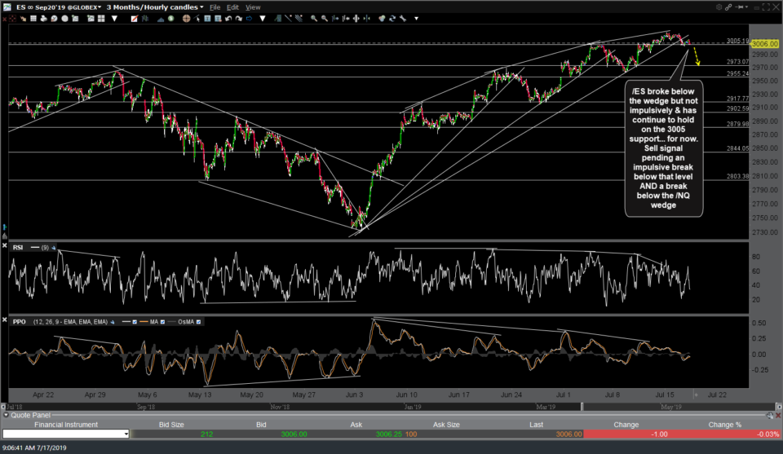Image resolution: width=783 pixels, height=454 pixels.
Task: Click the undo arrow in toolbar
Action: point(228,19)
